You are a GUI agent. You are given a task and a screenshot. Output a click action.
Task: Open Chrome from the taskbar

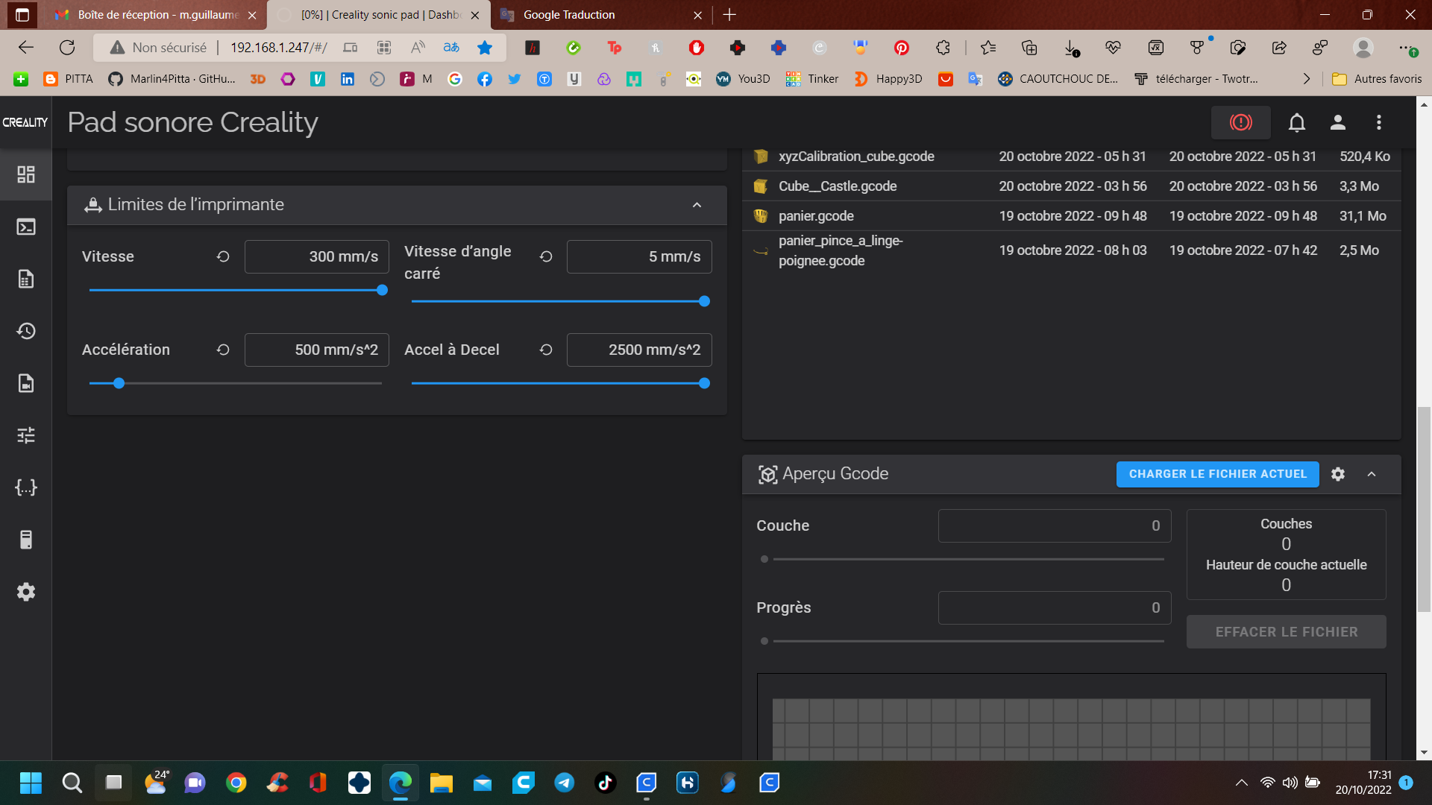236,783
